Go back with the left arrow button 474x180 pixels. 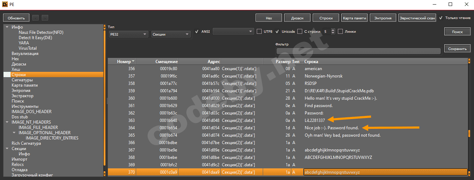(35, 18)
